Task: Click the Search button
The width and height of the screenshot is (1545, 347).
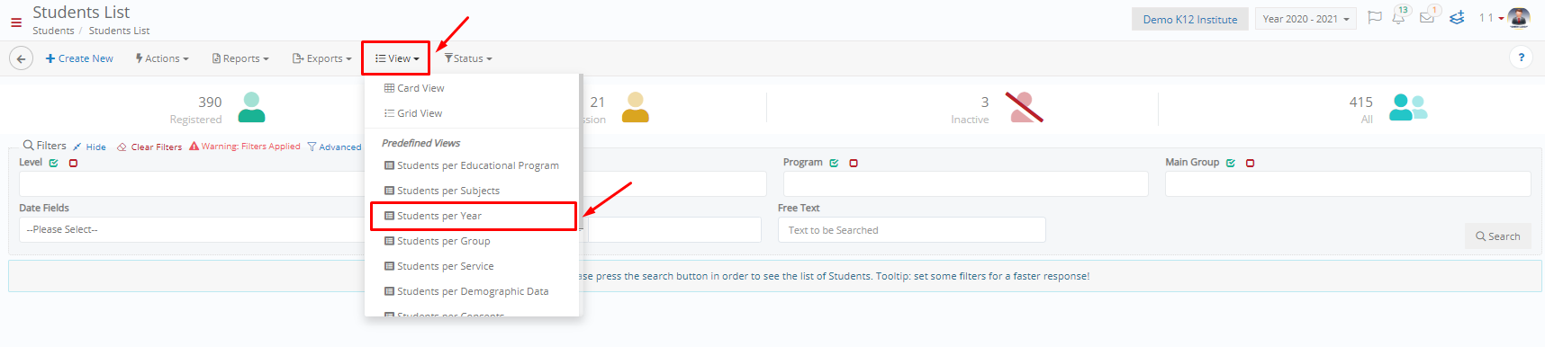Action: click(1497, 236)
